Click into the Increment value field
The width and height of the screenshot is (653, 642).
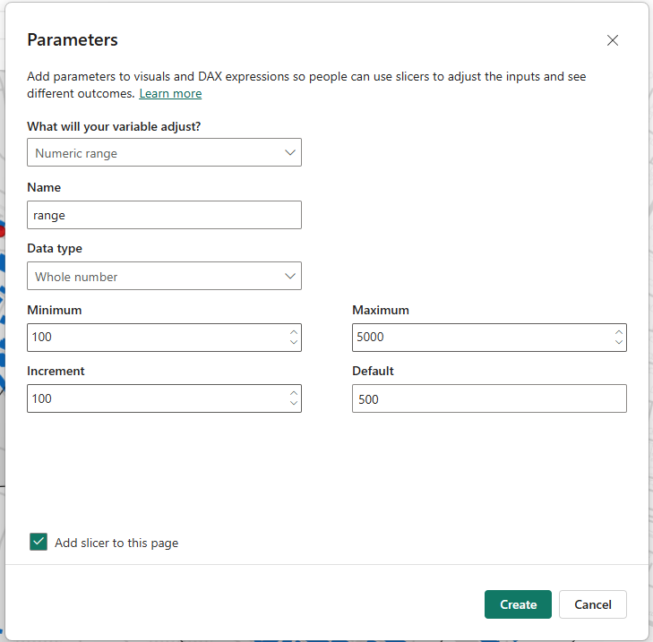point(152,398)
